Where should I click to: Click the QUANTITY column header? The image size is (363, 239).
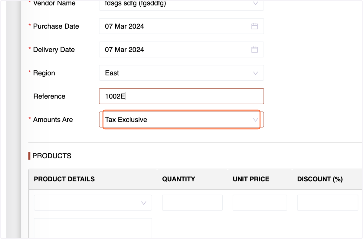178,179
